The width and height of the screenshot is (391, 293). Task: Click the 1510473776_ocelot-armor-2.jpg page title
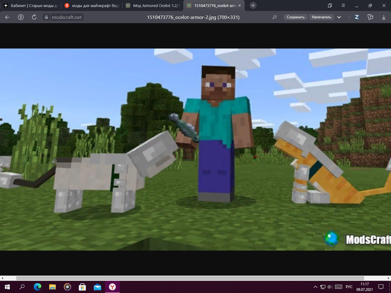194,17
